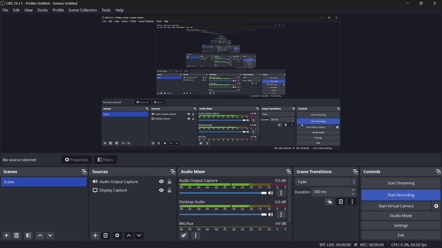442x248 pixels.
Task: Mute Desktop Audio speaker button
Action: tap(271, 214)
